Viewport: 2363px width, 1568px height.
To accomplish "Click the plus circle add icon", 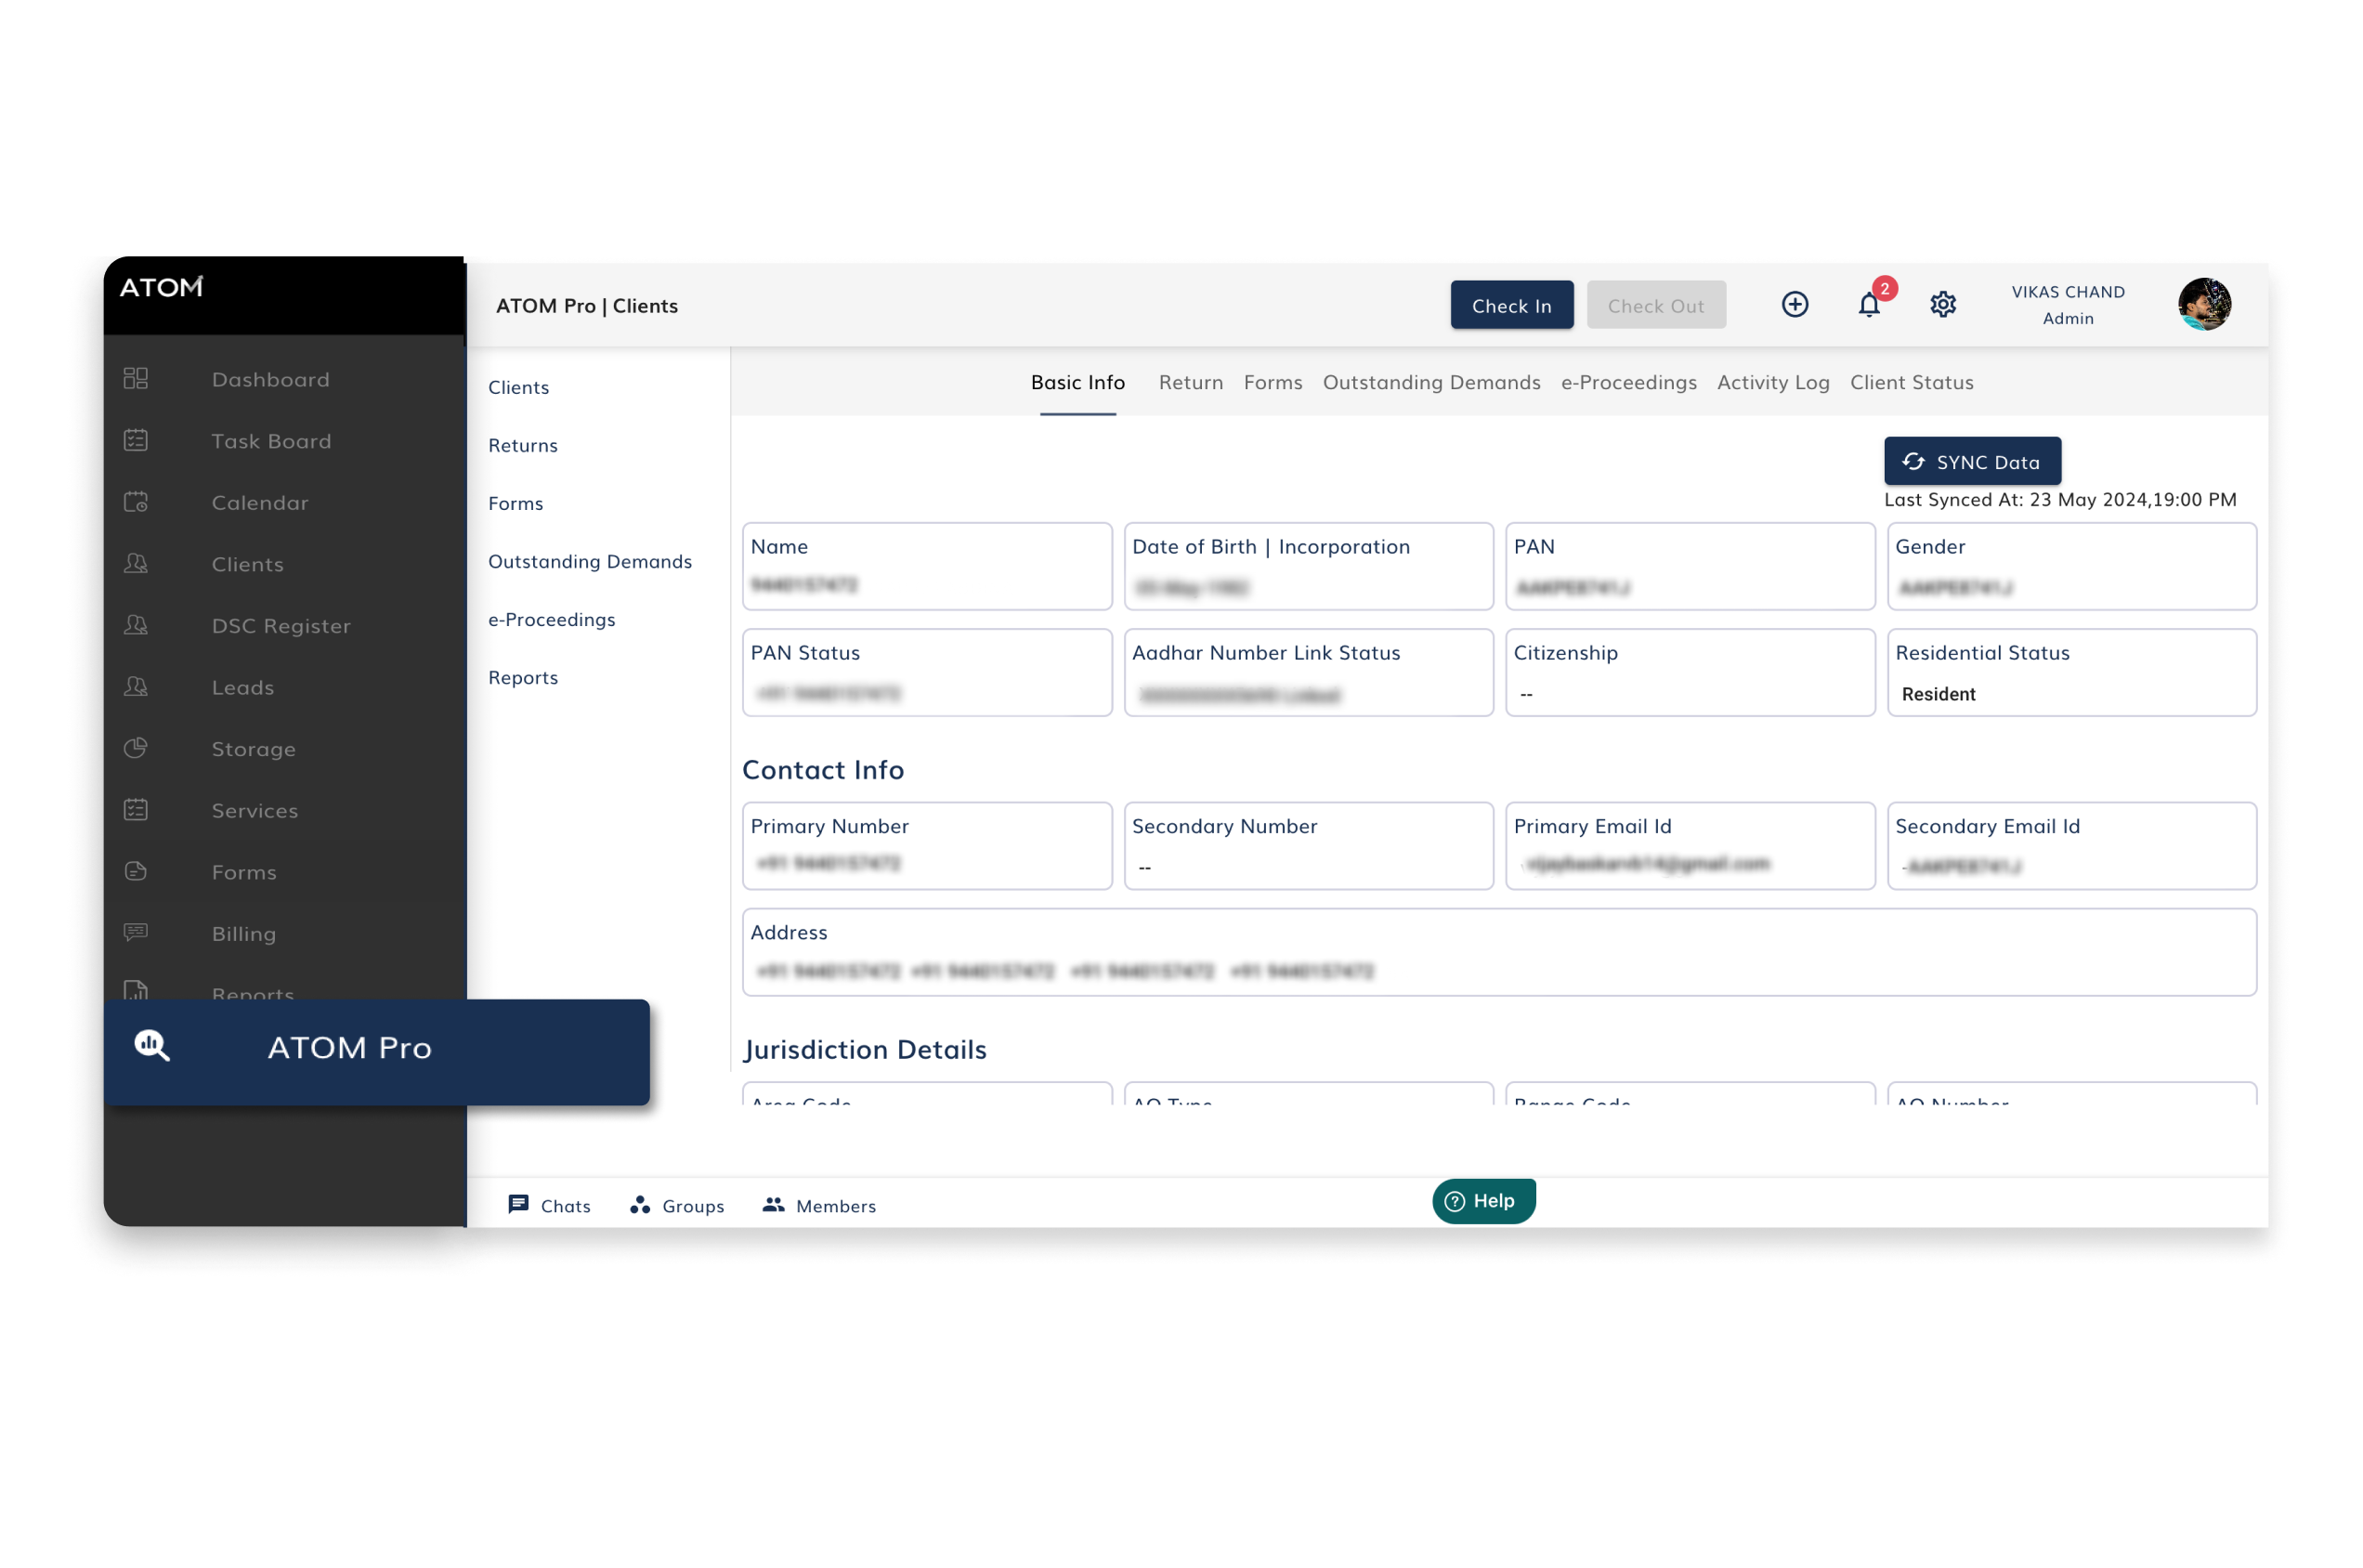I will (1796, 305).
